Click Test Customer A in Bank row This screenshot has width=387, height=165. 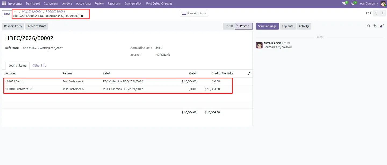pyautogui.click(x=73, y=81)
